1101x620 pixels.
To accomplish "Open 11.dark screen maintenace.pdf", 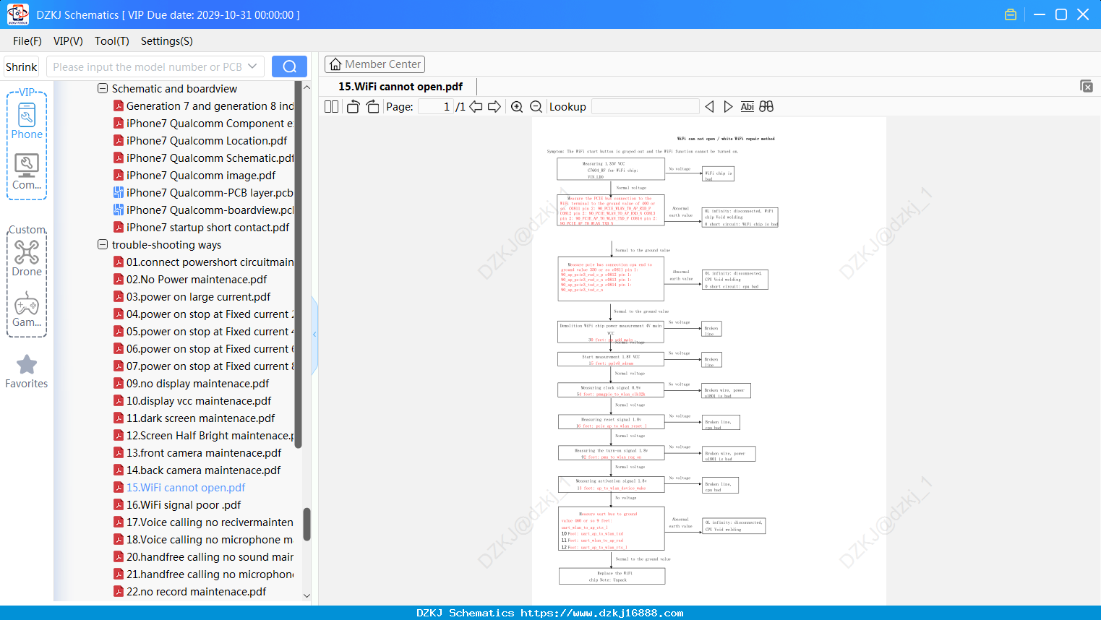I will pyautogui.click(x=194, y=418).
